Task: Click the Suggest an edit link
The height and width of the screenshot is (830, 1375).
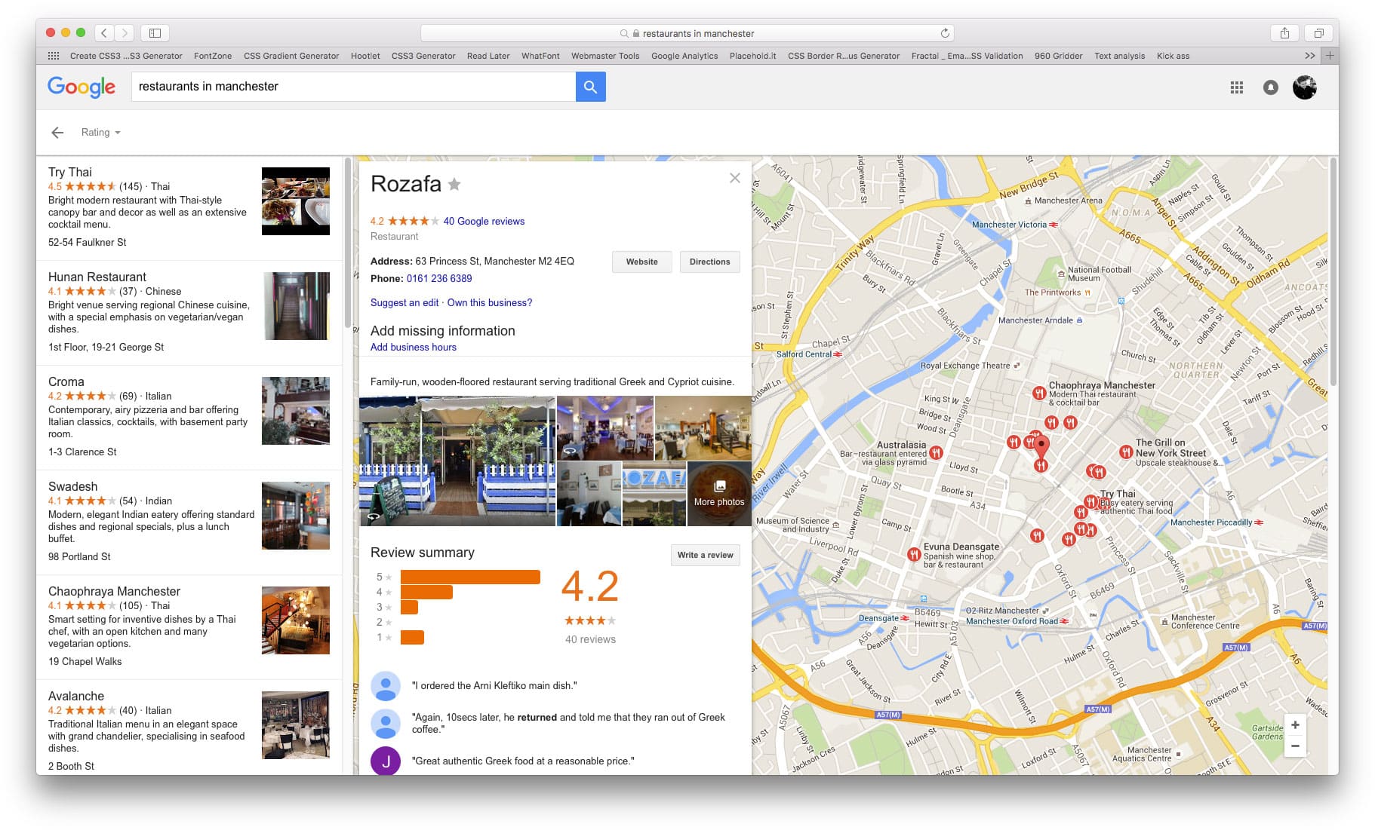Action: [405, 302]
